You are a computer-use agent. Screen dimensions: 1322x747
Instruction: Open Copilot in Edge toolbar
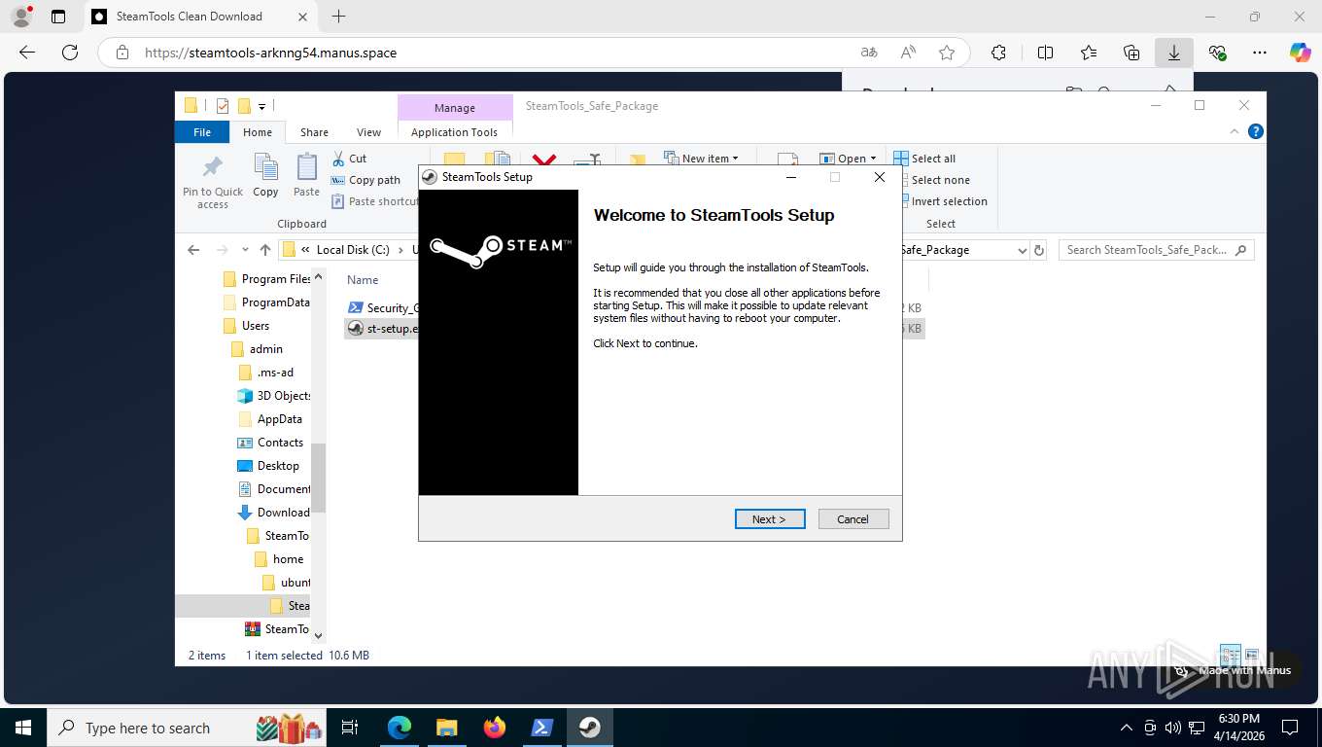[x=1300, y=53]
